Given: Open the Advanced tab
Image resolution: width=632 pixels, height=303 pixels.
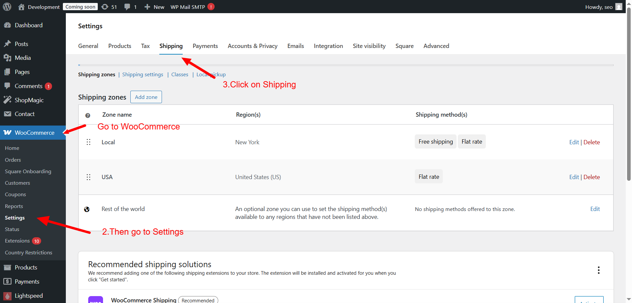Looking at the screenshot, I should click(436, 46).
